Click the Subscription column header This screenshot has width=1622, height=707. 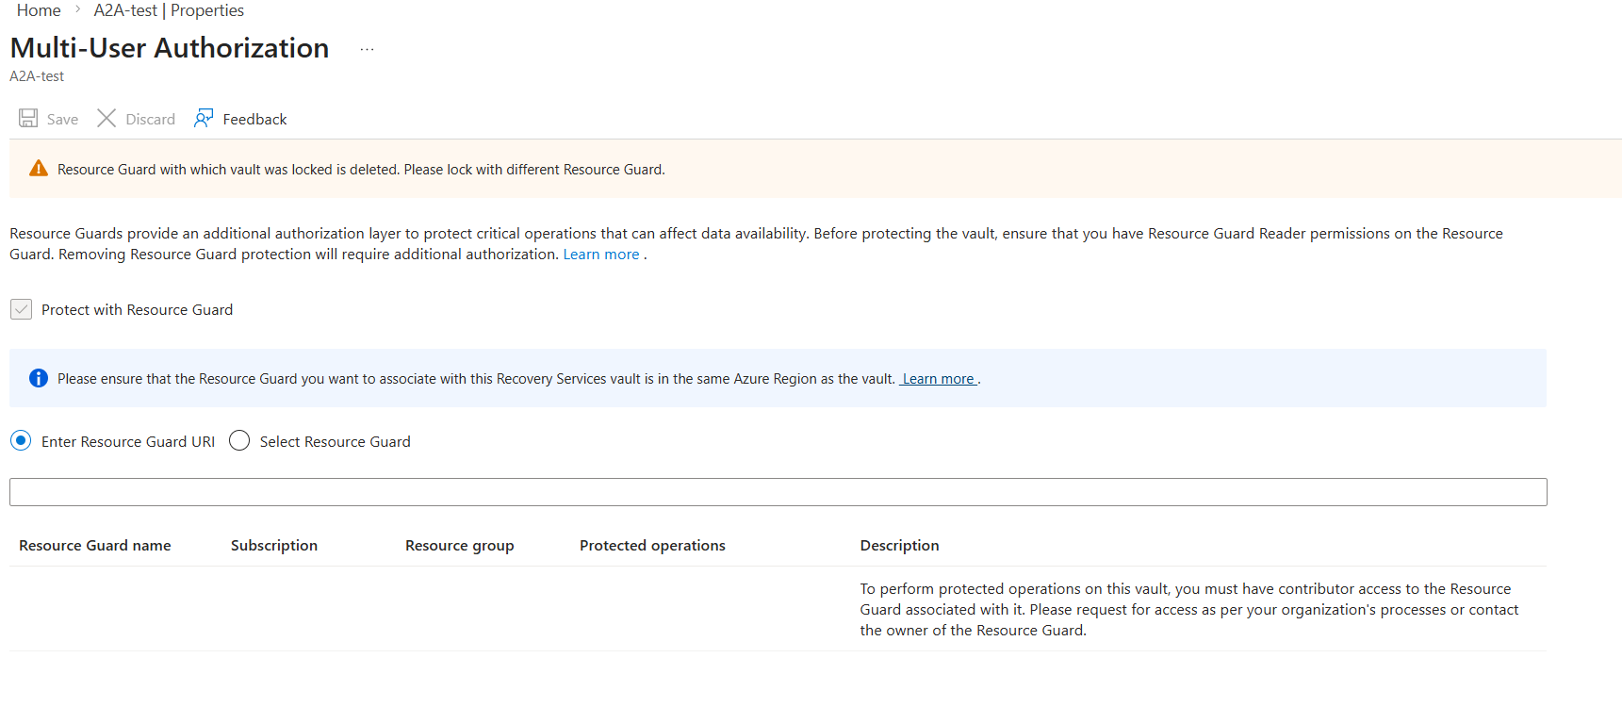(x=274, y=546)
